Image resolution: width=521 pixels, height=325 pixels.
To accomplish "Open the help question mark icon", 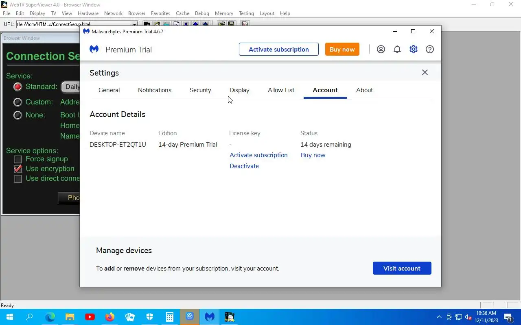I will click(x=430, y=49).
